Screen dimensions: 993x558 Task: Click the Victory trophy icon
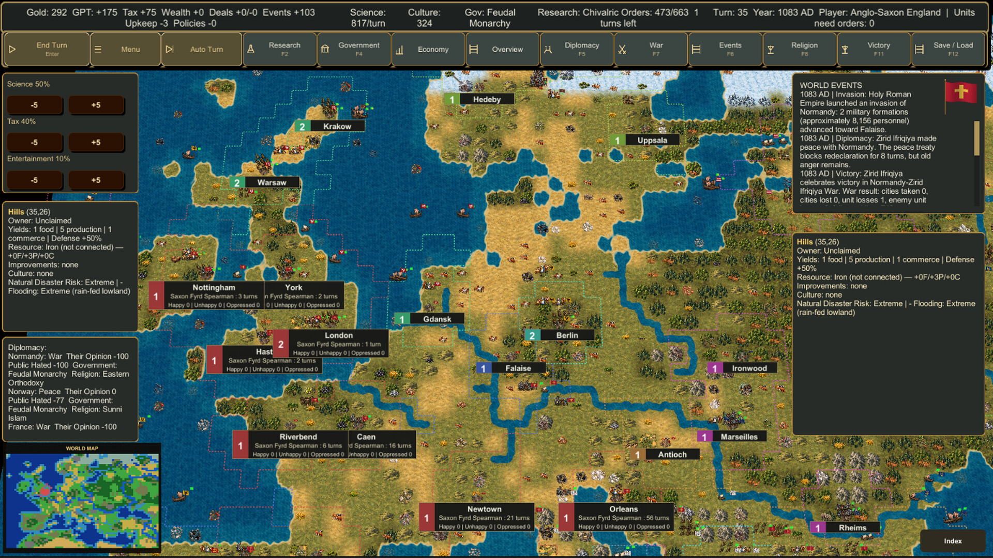845,50
